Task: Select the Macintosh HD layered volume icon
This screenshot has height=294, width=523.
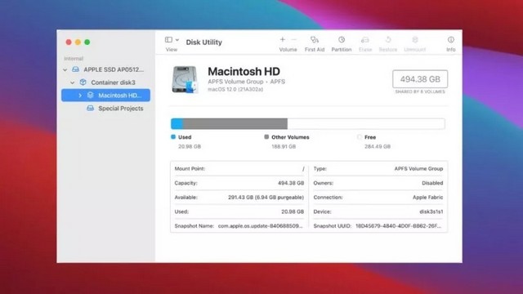Action: tap(91, 95)
